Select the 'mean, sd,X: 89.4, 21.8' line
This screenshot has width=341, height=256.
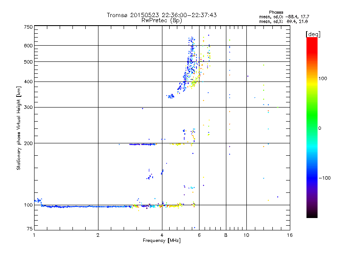tap(283, 21)
